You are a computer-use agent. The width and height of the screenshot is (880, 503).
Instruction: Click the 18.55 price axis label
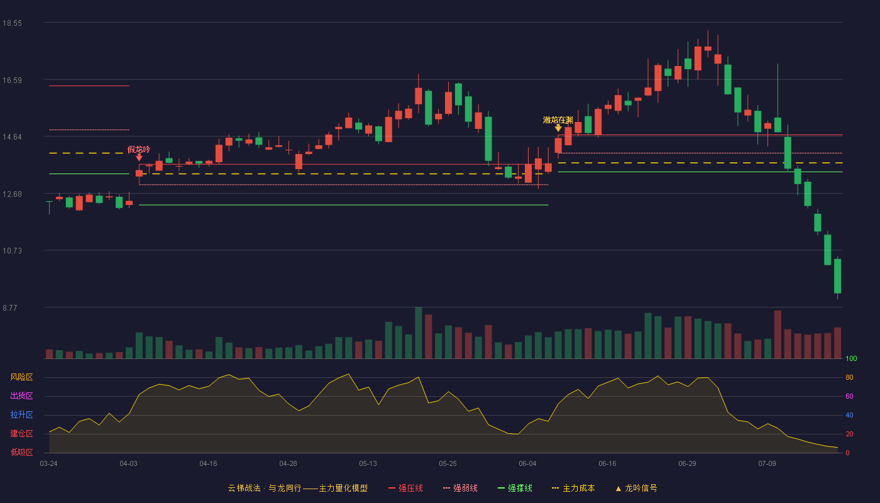[12, 23]
